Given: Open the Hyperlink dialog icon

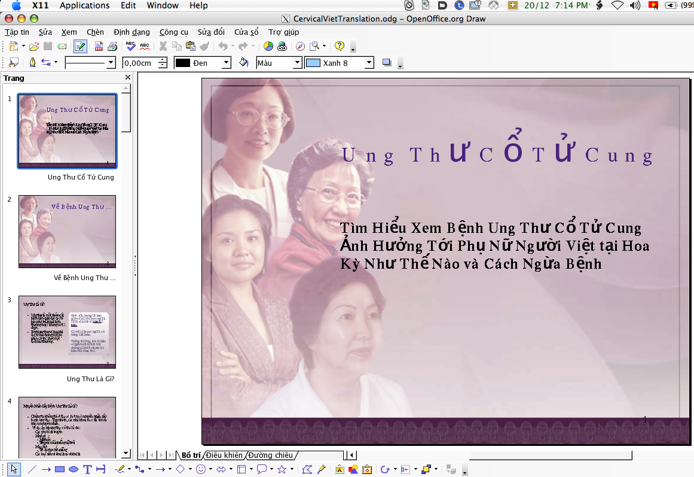Looking at the screenshot, I should coord(282,46).
